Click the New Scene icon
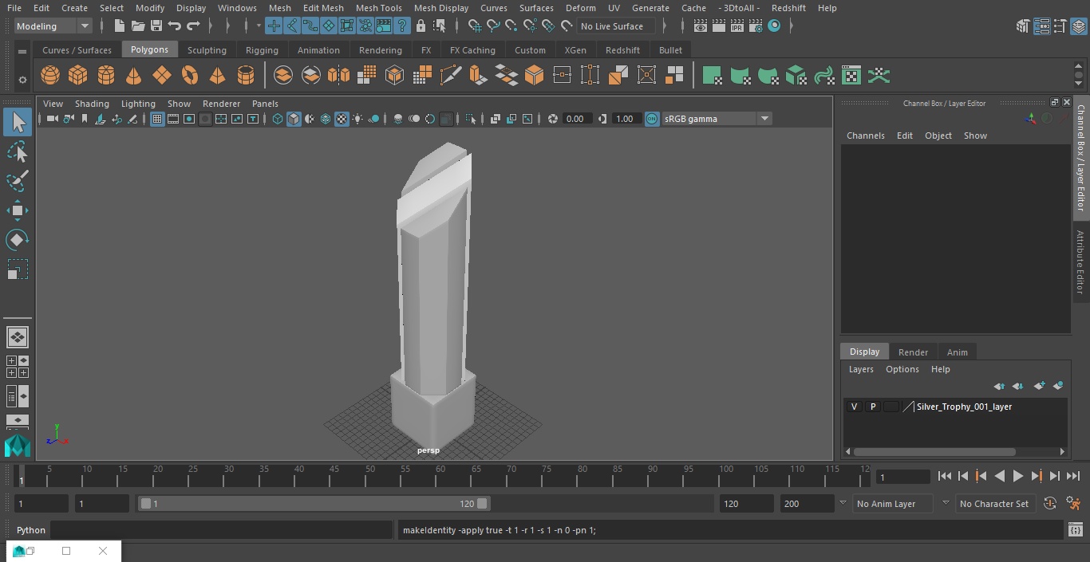 click(x=119, y=26)
